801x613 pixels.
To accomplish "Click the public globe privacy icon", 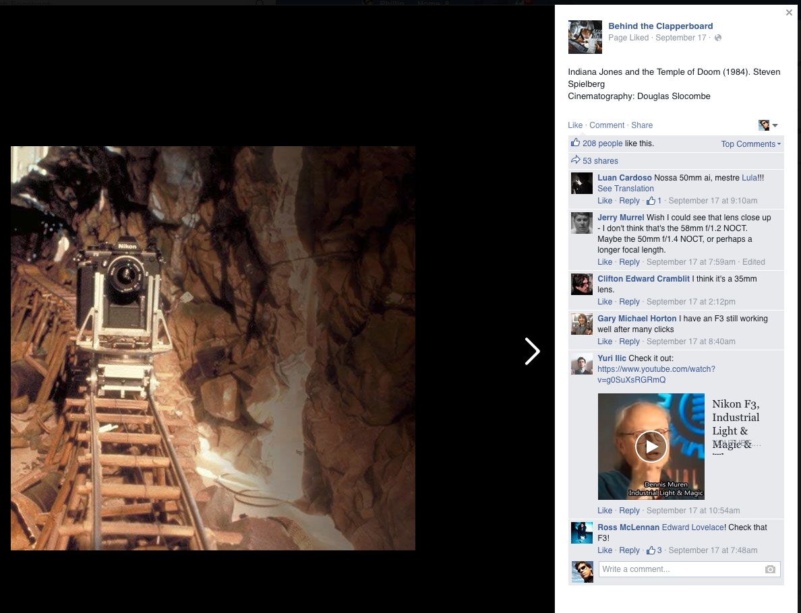I will pyautogui.click(x=718, y=38).
